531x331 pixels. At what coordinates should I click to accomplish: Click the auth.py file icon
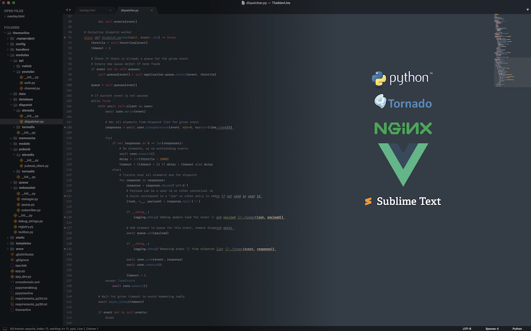(x=21, y=83)
